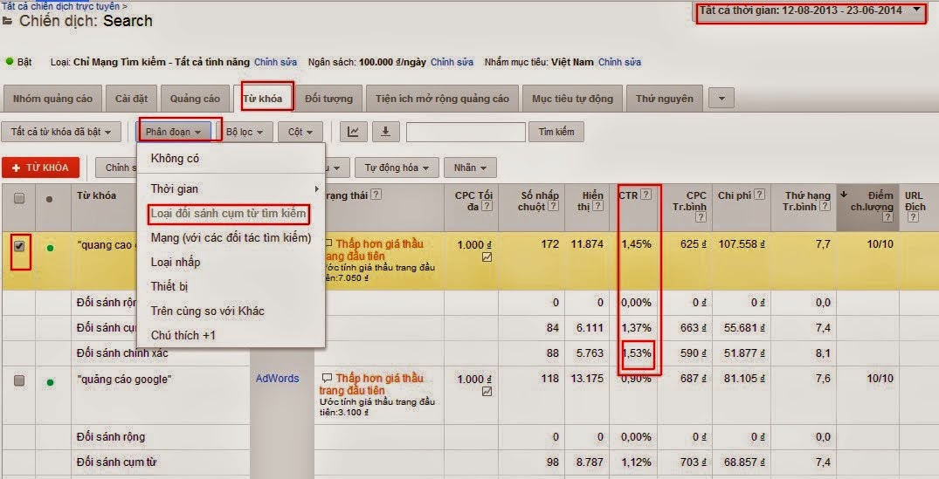939x479 pixels.
Task: Click the Đối sánh chính xác row label
Action: point(123,353)
